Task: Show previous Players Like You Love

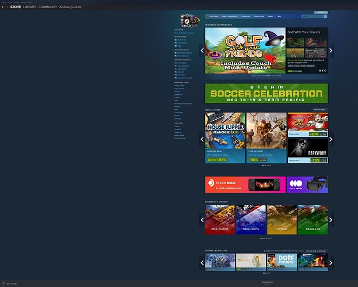Action: [202, 263]
